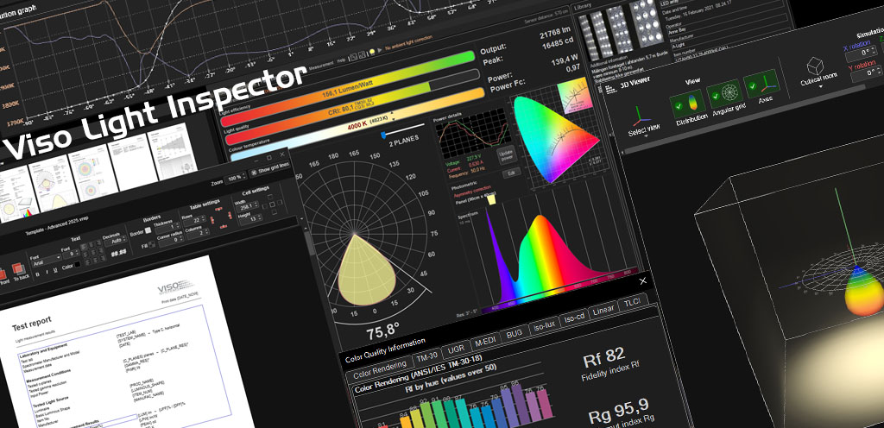Adjust the X rotation stepper

(x=862, y=54)
